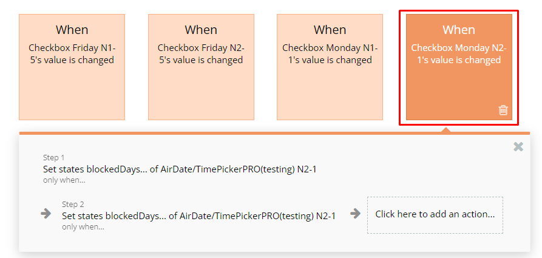Edit Step 1's 'only when...' condition
This screenshot has height=258, width=542.
tap(64, 180)
